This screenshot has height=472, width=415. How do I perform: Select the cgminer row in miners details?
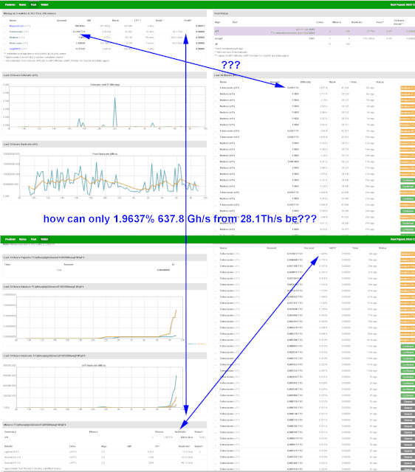[x=105, y=452]
